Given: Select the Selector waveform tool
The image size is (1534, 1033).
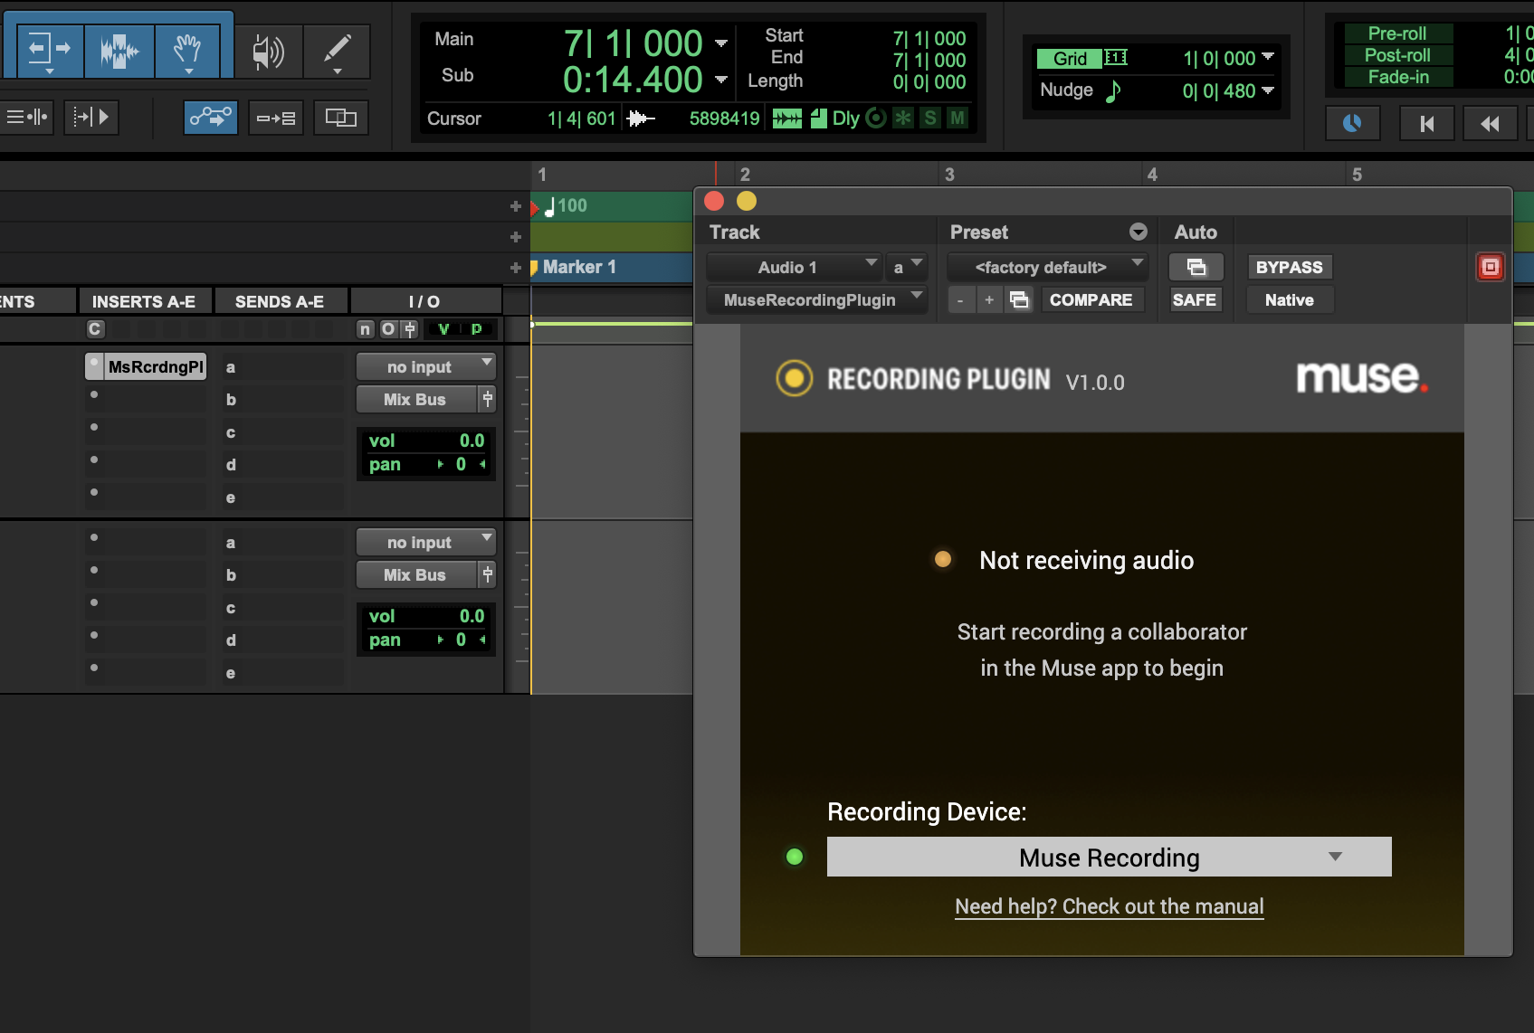Looking at the screenshot, I should [119, 51].
